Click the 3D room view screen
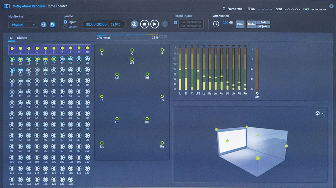The height and width of the screenshot is (188, 336). click(232, 141)
